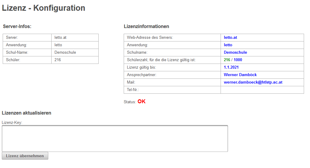Image resolution: width=310 pixels, height=168 pixels.
Task: Click the Ansprechpartner row label
Action: click(x=142, y=75)
